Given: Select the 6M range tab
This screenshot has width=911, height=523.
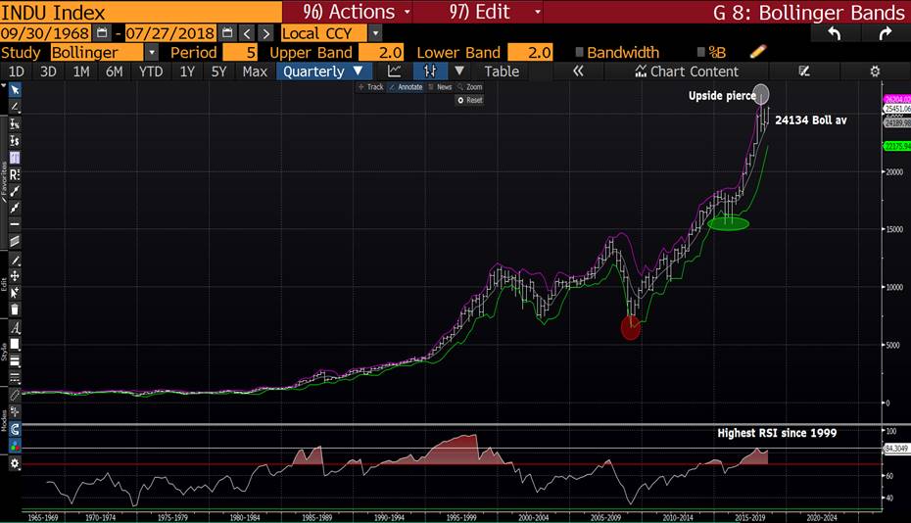Looking at the screenshot, I should [x=114, y=71].
